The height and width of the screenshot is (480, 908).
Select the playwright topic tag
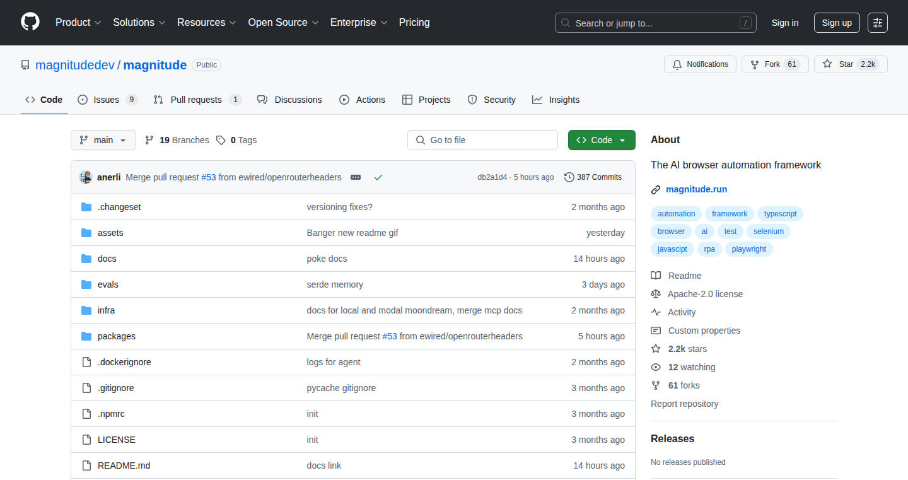(749, 249)
